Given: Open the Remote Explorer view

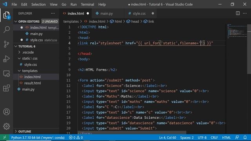Looking at the screenshot, I should [x=6, y=74].
